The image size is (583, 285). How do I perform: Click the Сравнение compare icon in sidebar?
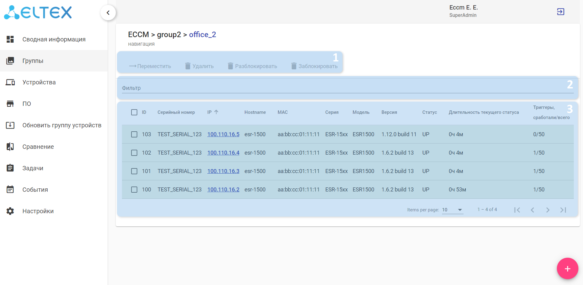pyautogui.click(x=10, y=147)
